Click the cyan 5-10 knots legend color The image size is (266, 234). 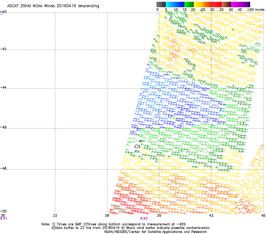[x=170, y=4]
